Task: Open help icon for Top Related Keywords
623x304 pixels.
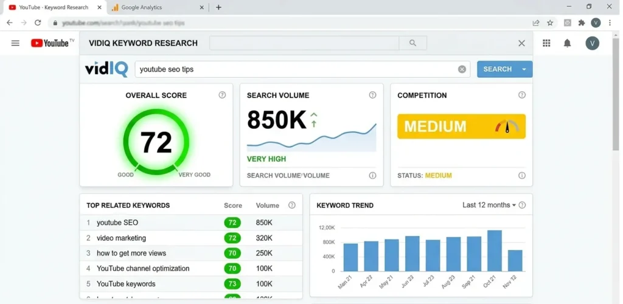Action: [x=291, y=205]
